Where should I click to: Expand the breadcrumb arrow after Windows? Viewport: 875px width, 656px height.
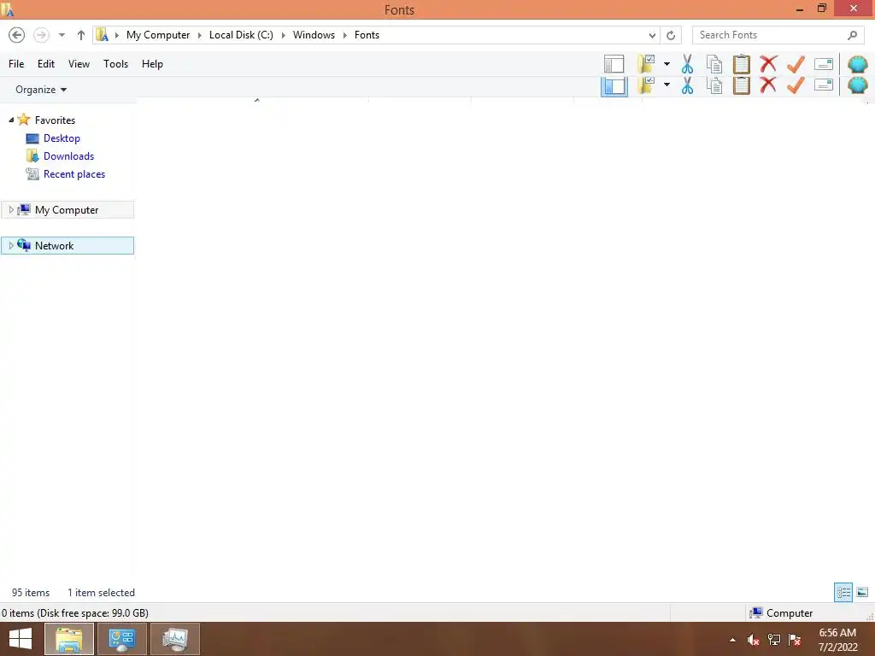pyautogui.click(x=345, y=35)
